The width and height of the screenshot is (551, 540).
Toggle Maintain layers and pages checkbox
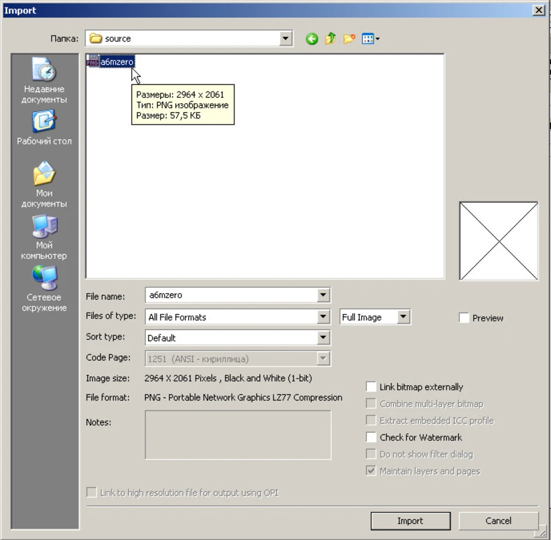[371, 471]
